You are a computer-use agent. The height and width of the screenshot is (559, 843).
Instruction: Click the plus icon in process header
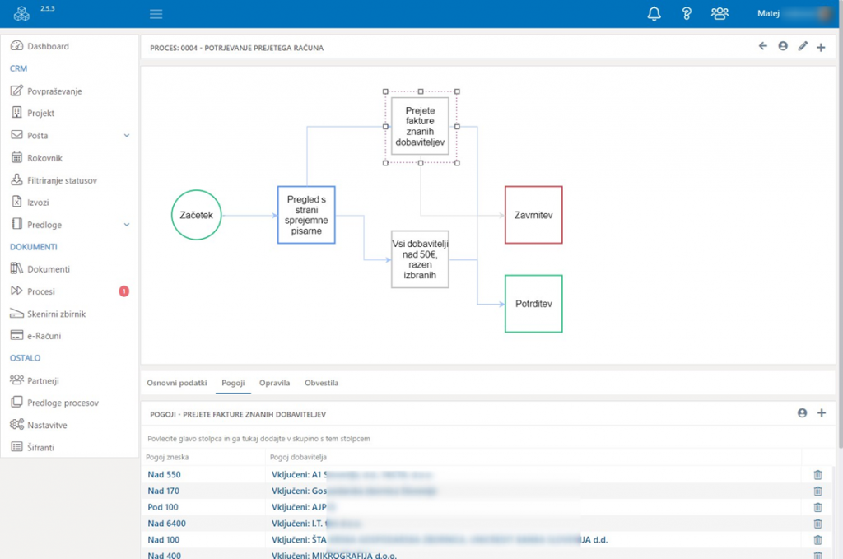(821, 48)
